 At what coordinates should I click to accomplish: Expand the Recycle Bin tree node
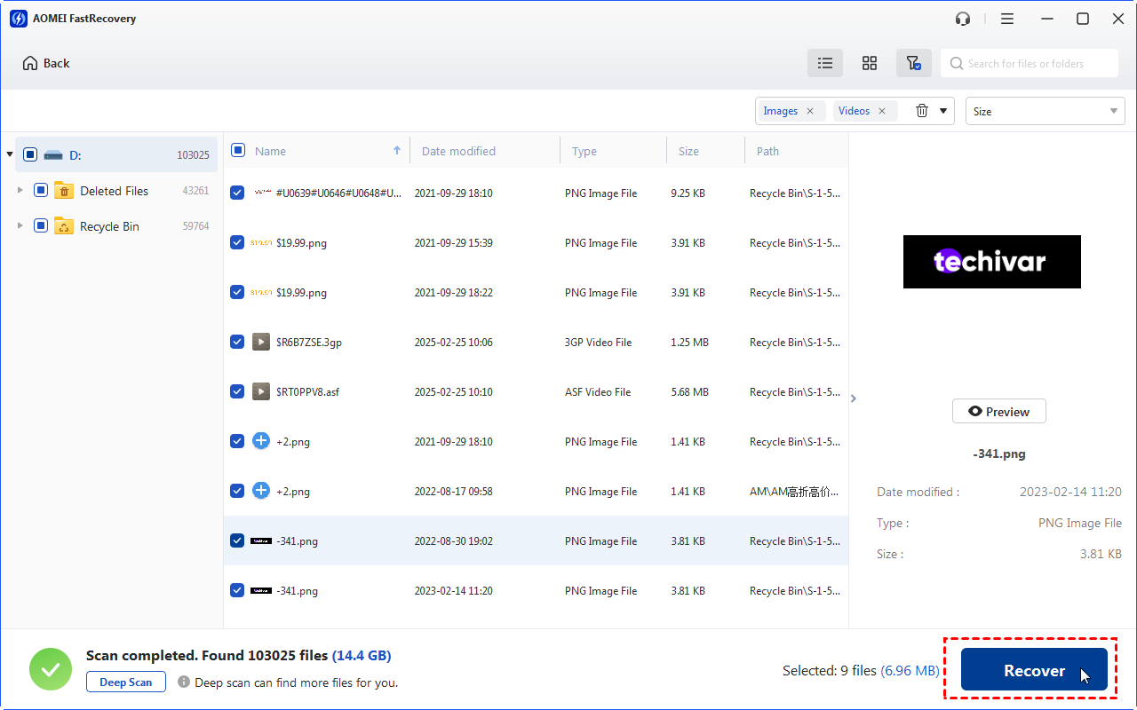(20, 226)
